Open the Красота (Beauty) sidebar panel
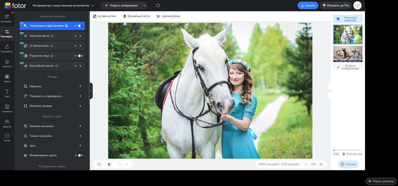 tap(7, 63)
